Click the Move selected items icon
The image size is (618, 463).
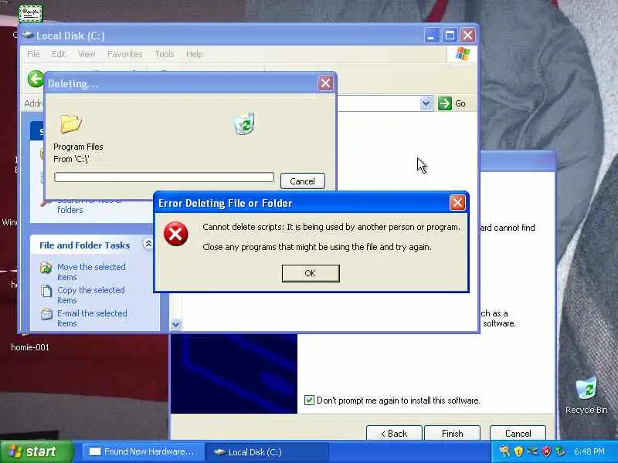pos(46,268)
